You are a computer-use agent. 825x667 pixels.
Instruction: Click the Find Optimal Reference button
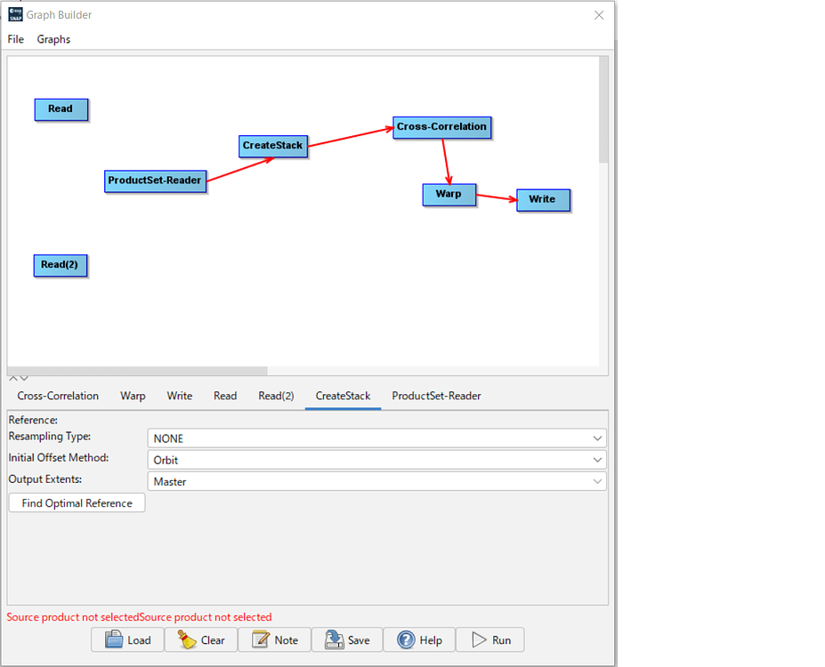(76, 502)
